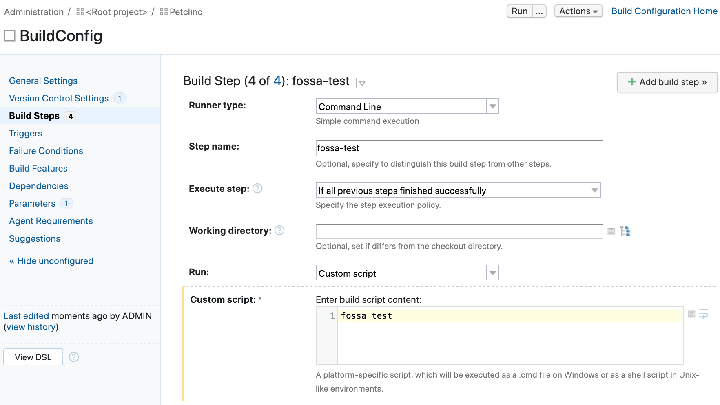Open the directory tree browser icon
The image size is (720, 405).
click(x=625, y=231)
